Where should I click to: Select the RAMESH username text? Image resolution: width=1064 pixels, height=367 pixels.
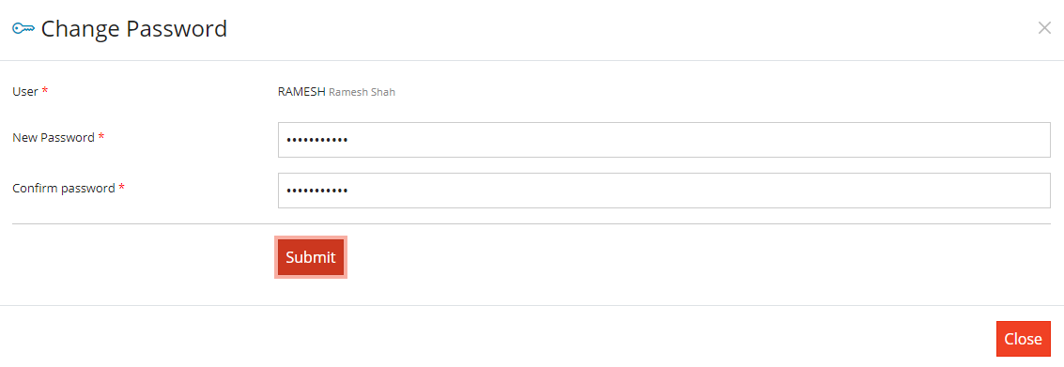click(x=302, y=91)
